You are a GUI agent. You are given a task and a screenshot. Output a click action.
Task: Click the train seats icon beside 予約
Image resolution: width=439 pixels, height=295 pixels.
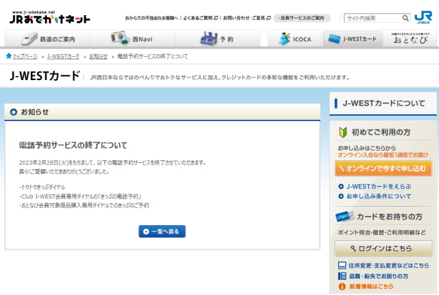pyautogui.click(x=209, y=38)
